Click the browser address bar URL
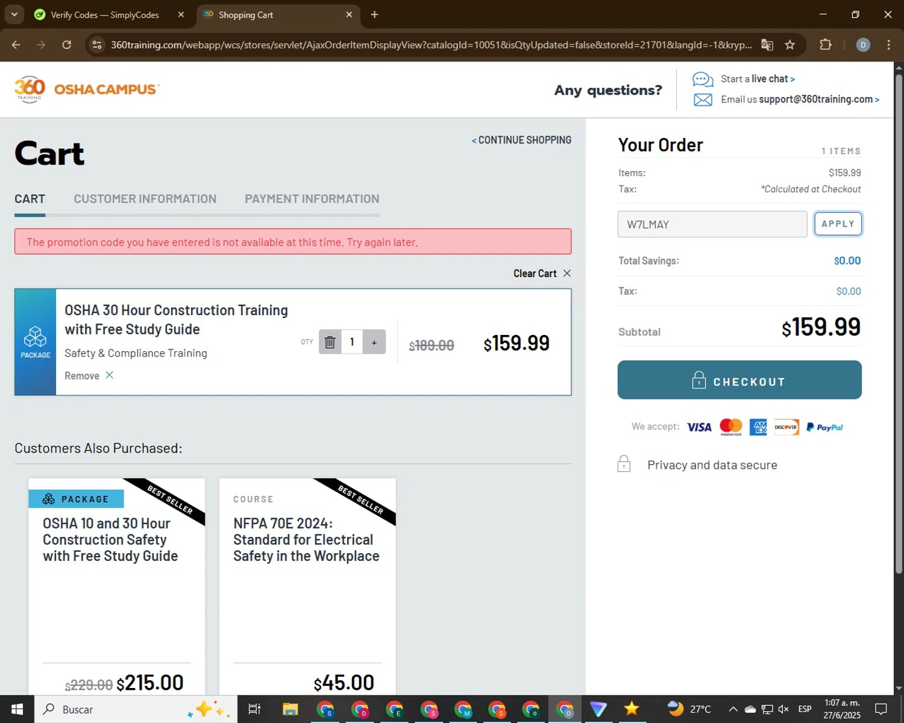This screenshot has width=904, height=723. pyautogui.click(x=431, y=45)
